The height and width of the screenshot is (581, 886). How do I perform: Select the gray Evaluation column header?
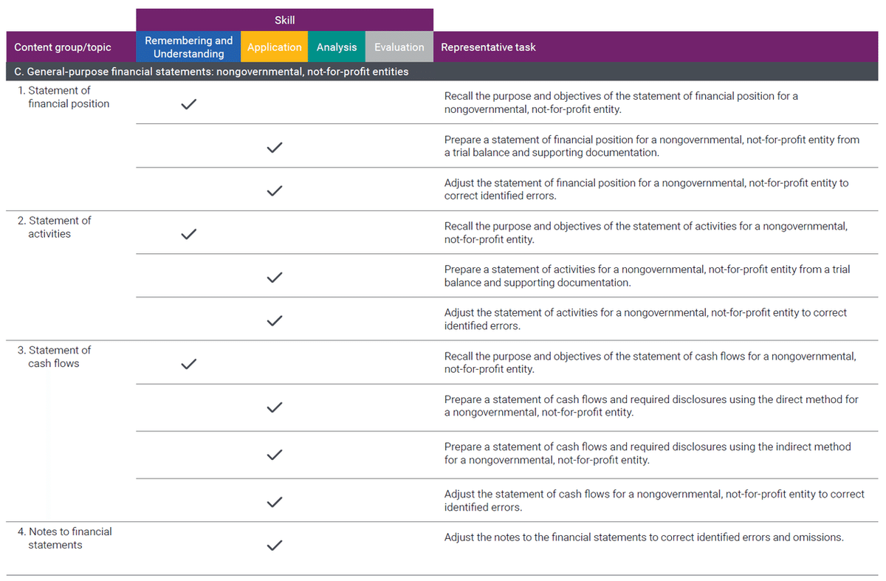point(399,47)
